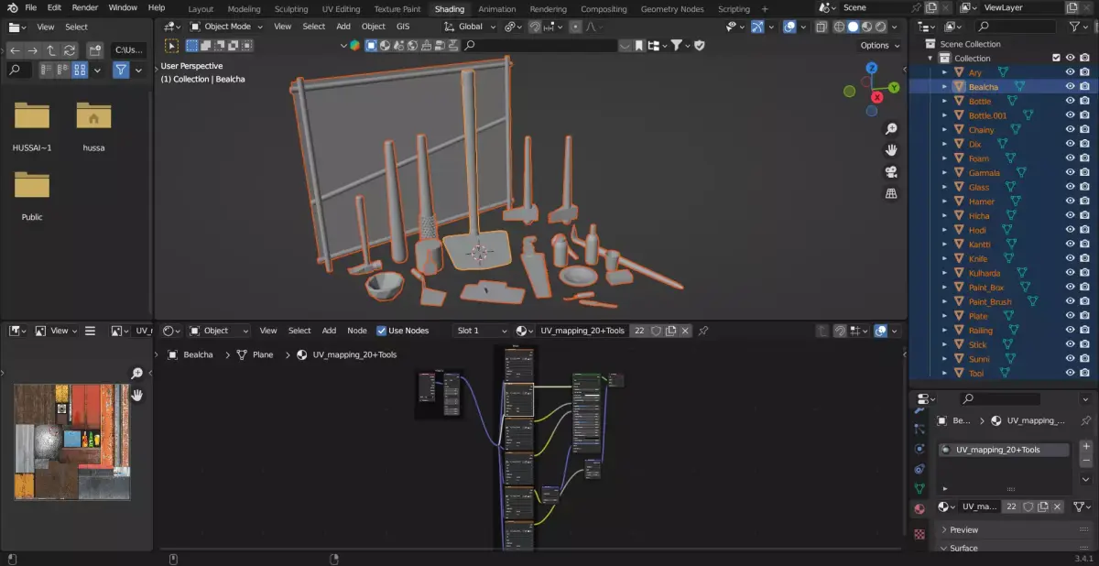This screenshot has height=566, width=1099.
Task: Pan image editor with hand icon
Action: (x=136, y=395)
